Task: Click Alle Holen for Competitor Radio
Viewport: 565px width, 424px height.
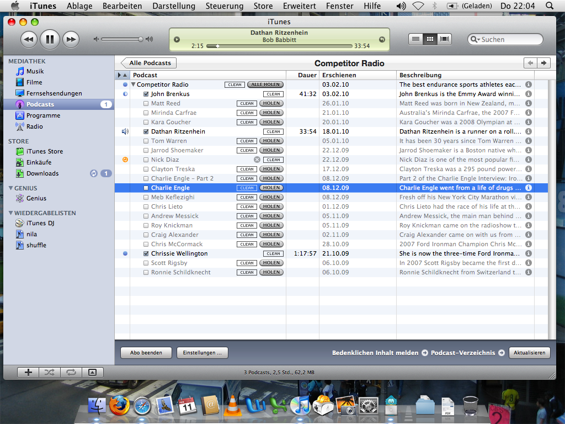Action: (265, 84)
